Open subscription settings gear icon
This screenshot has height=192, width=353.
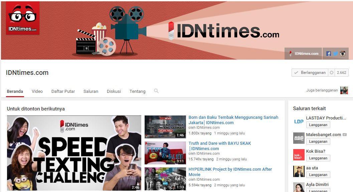click(x=331, y=73)
